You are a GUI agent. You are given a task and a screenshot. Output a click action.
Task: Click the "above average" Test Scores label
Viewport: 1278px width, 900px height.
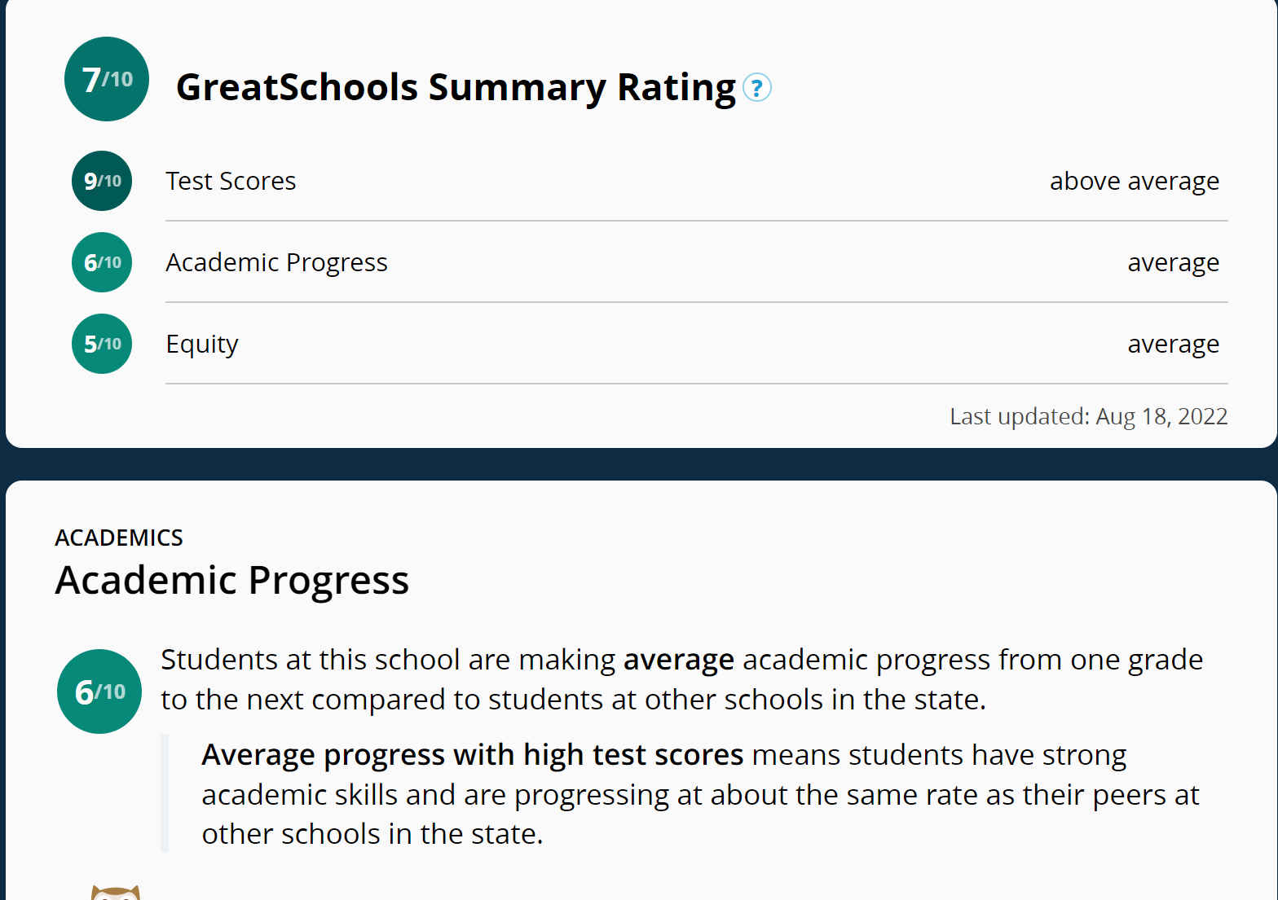pyautogui.click(x=1134, y=181)
